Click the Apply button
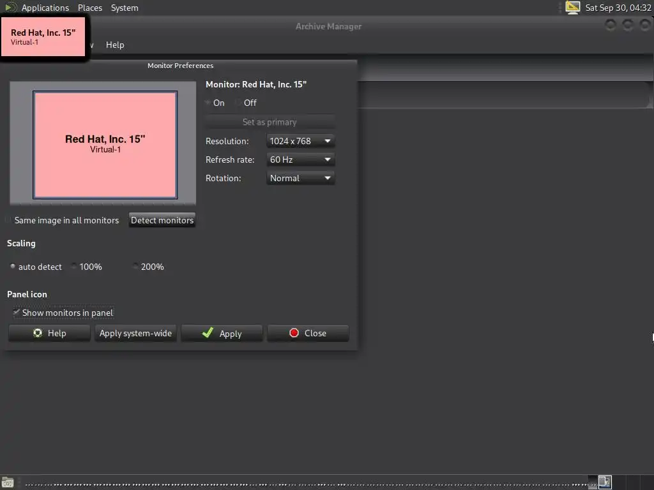 tap(222, 333)
